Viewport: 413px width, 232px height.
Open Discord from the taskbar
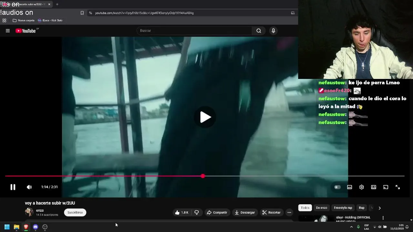[35, 227]
